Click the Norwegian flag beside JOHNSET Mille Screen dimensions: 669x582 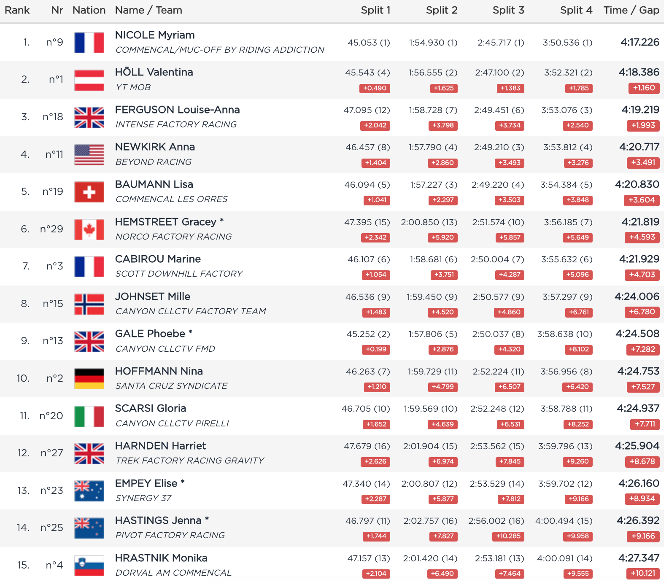click(x=89, y=304)
